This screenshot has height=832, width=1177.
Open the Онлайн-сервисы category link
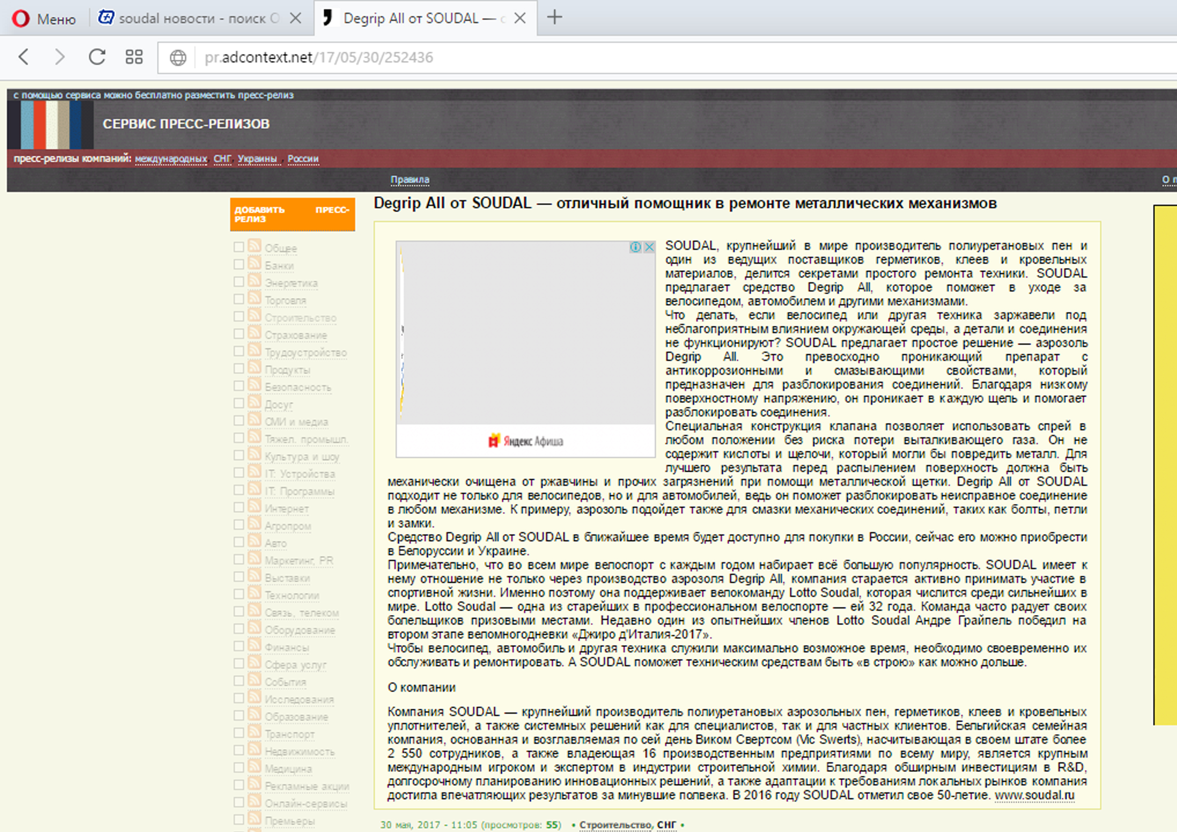[x=306, y=804]
